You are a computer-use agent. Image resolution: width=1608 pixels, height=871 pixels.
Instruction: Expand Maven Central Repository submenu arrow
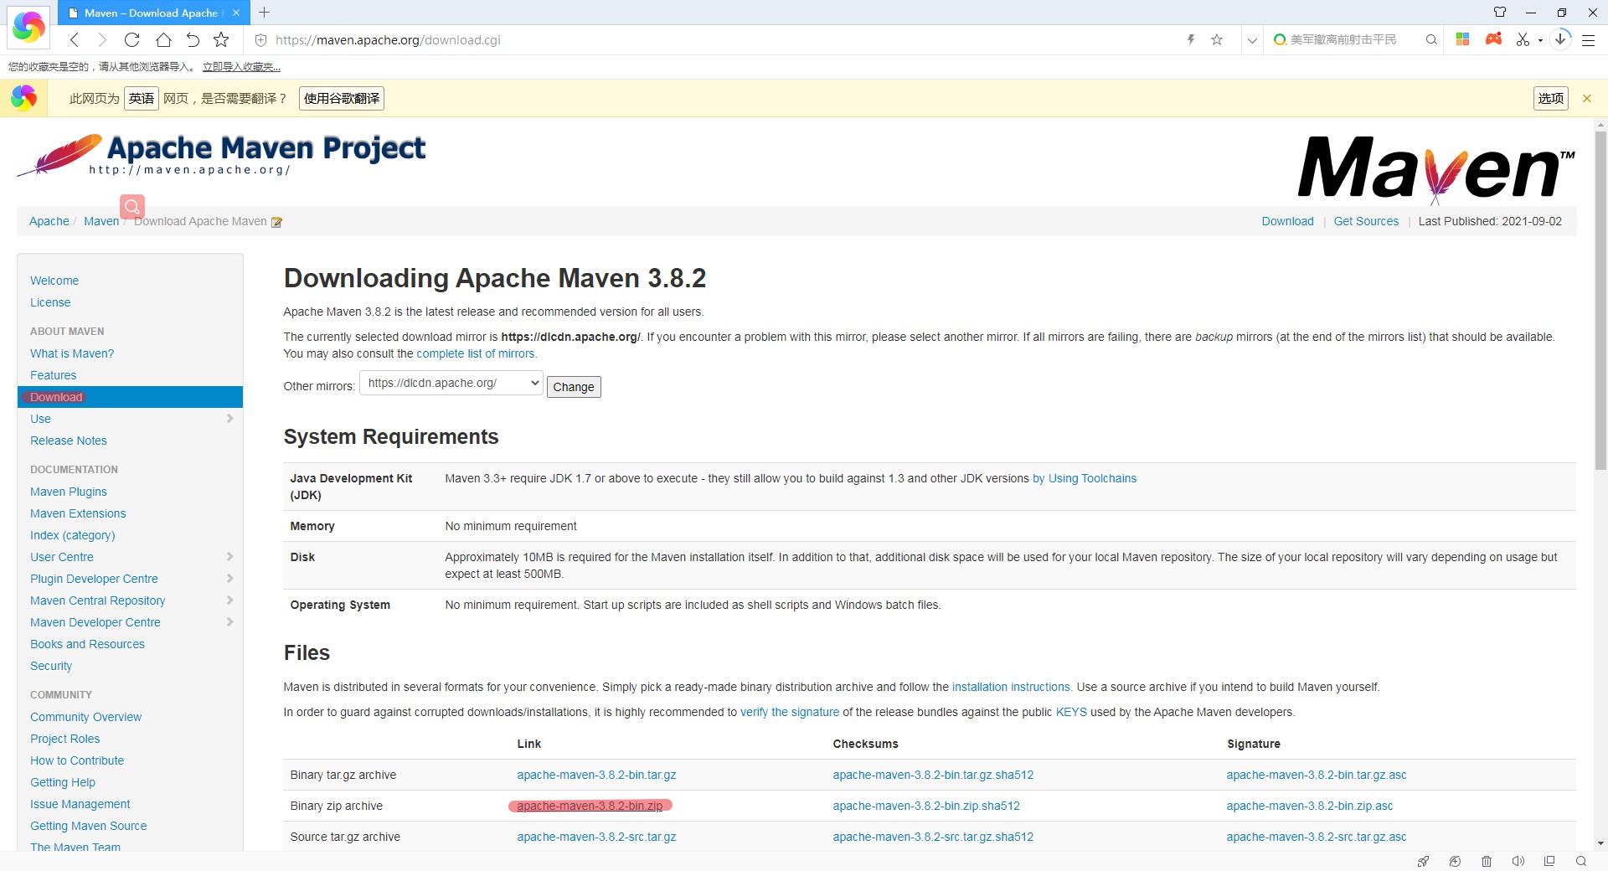coord(229,600)
